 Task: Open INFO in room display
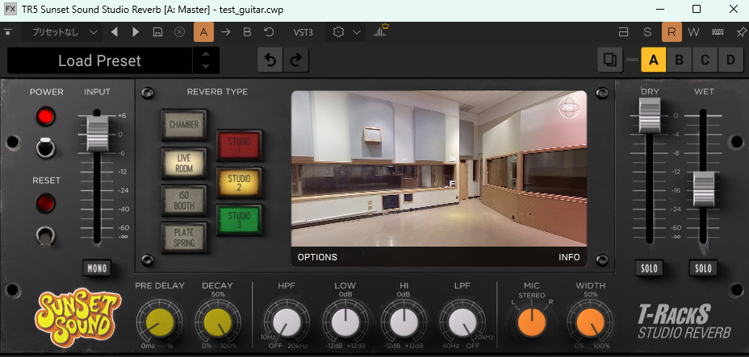569,257
